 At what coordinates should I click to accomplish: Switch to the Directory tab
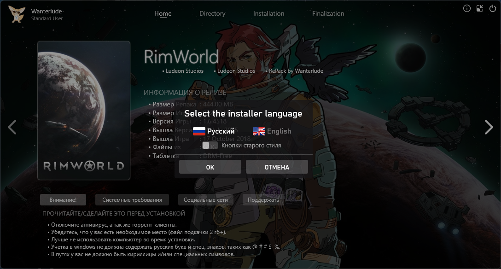212,13
